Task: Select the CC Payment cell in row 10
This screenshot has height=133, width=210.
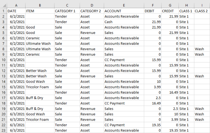Action: pos(124,60)
